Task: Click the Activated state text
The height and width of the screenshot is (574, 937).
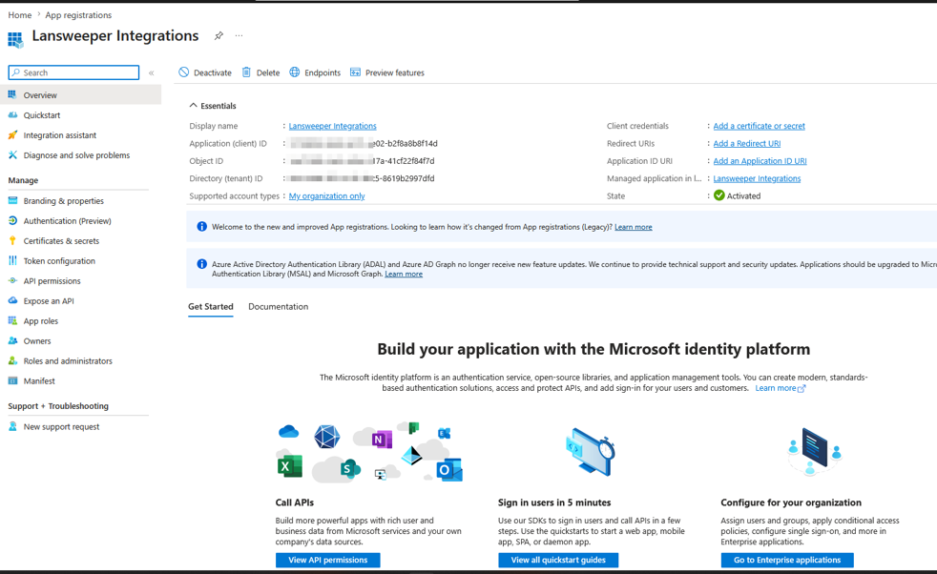Action: (x=743, y=195)
